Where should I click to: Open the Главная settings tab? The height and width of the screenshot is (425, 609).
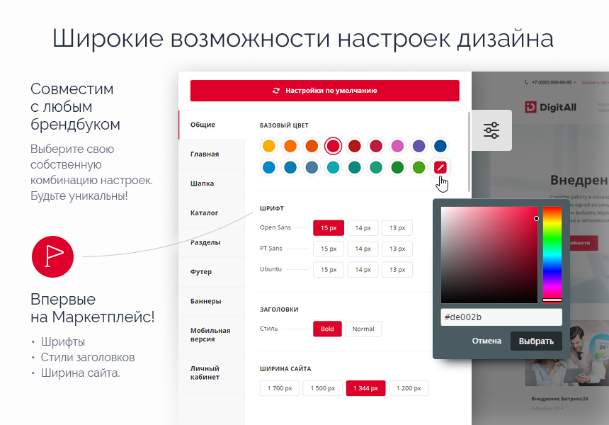(x=205, y=154)
